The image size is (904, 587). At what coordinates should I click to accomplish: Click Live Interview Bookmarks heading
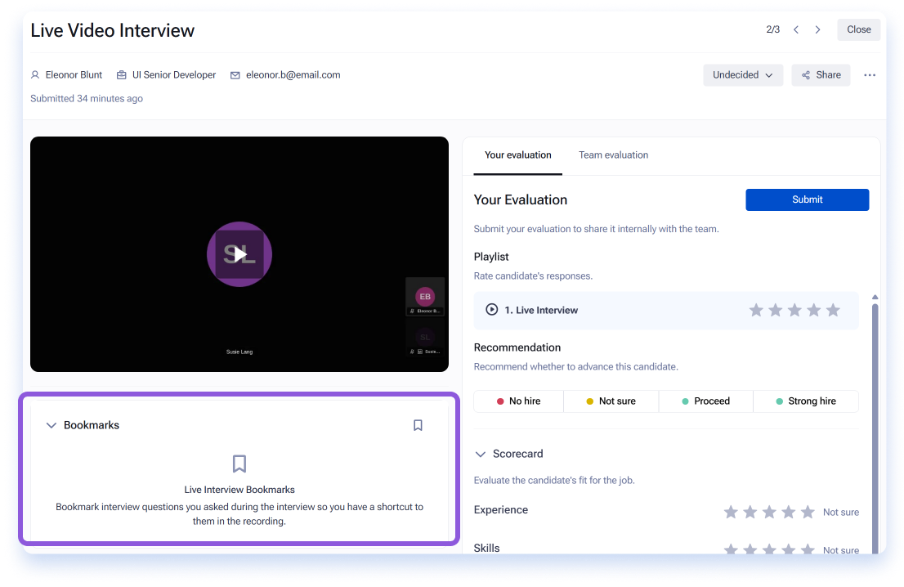click(x=239, y=490)
